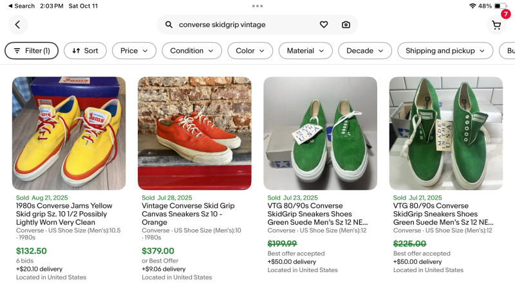The image size is (515, 301).
Task: Open the Material filter dropdown
Action: pyautogui.click(x=305, y=51)
